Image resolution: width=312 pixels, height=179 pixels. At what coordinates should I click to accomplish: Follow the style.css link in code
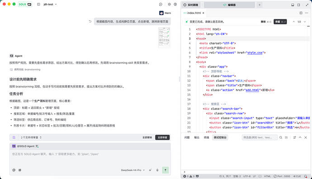point(255,53)
